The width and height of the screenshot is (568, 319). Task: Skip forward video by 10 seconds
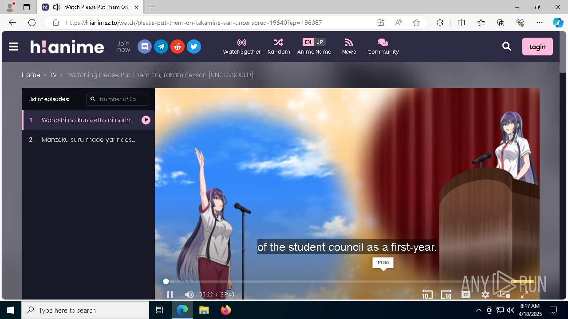(x=446, y=295)
